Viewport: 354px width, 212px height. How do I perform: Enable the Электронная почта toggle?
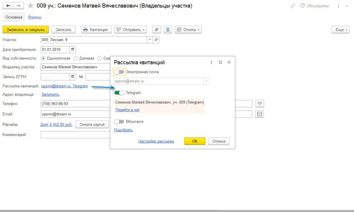(x=119, y=72)
